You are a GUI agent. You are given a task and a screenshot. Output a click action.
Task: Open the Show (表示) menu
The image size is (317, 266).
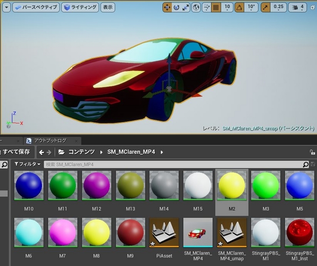pos(108,7)
